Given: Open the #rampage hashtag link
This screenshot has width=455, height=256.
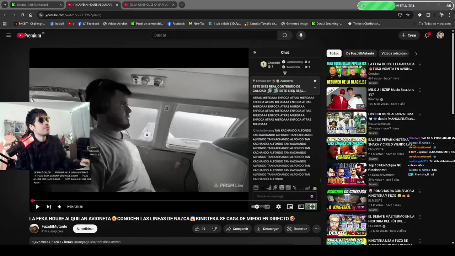Looking at the screenshot, I should (x=82, y=242).
